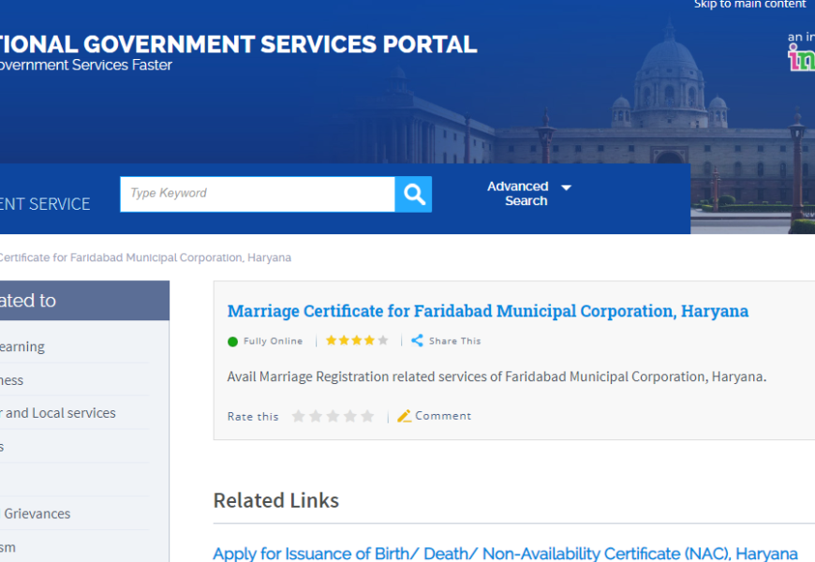Select the learning sidebar category
This screenshot has height=562, width=815.
[x=22, y=347]
